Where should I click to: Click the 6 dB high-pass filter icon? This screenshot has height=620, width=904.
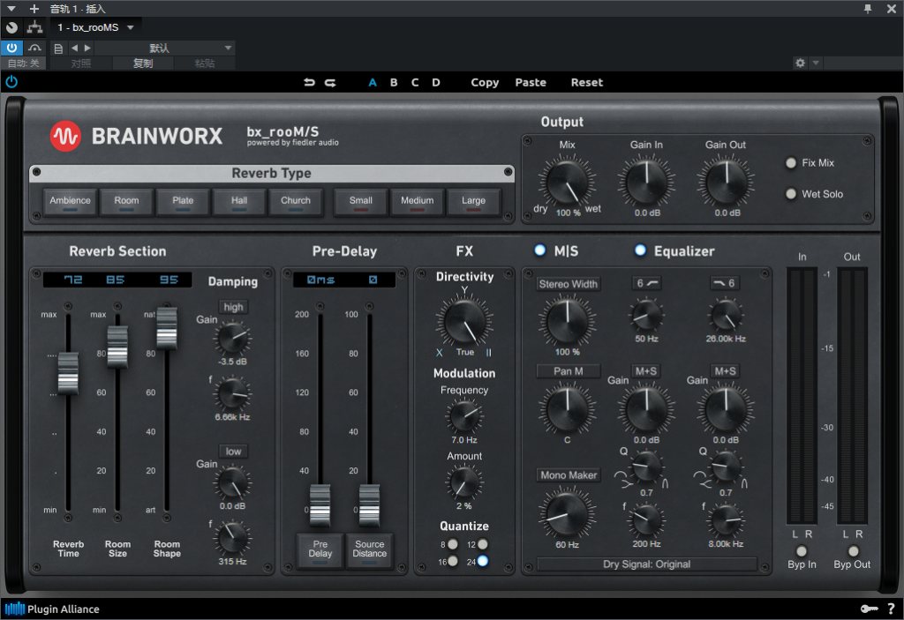(646, 283)
